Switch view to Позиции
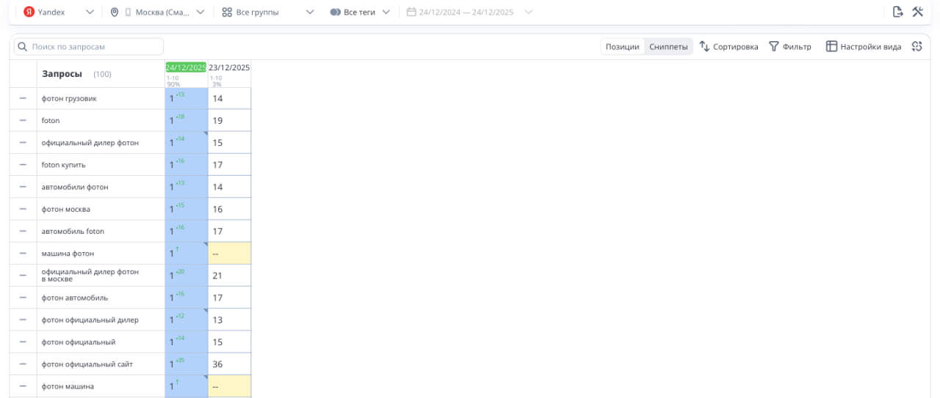 [x=622, y=47]
